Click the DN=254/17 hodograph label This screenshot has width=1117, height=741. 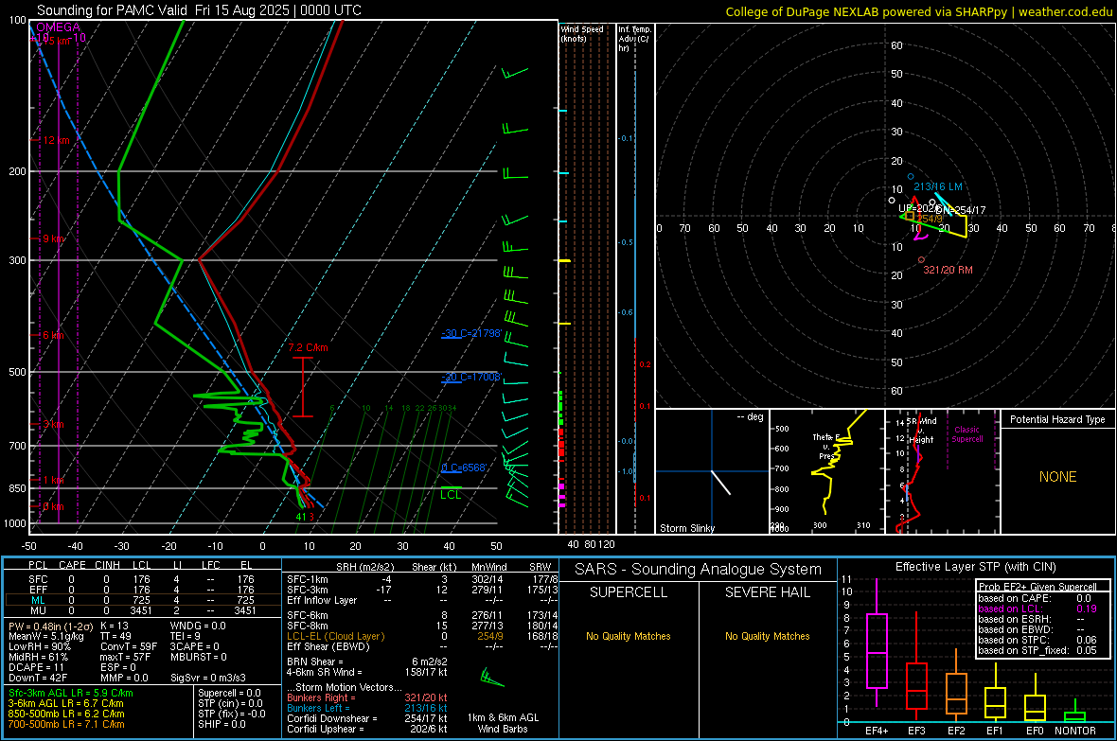[960, 210]
